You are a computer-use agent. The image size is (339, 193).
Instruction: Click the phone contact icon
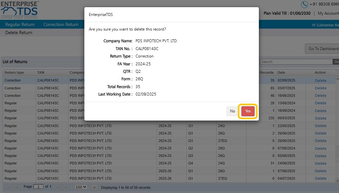[x=304, y=4]
